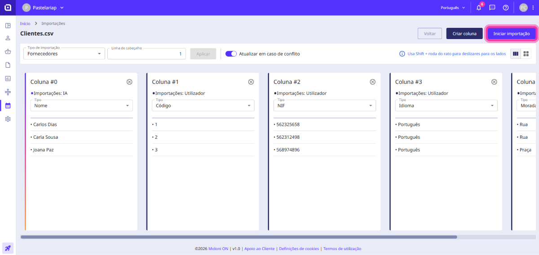Switch to grid view layout icon
Image resolution: width=539 pixels, height=255 pixels.
(526, 54)
